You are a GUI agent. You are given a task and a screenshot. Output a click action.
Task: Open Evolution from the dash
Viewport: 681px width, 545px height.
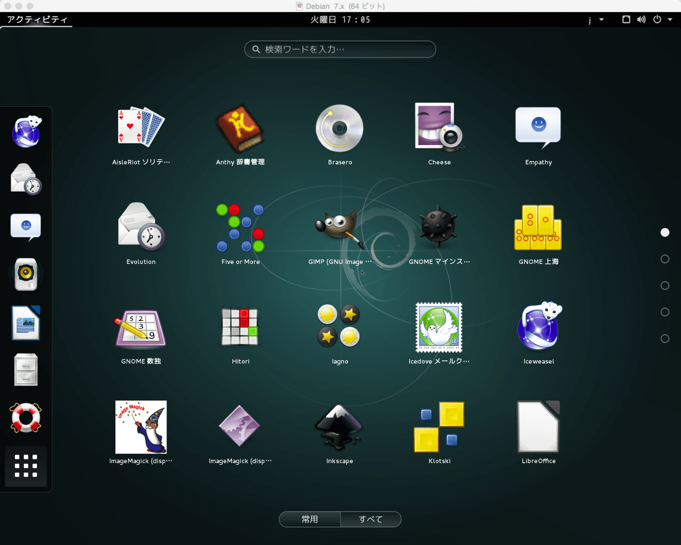[26, 179]
